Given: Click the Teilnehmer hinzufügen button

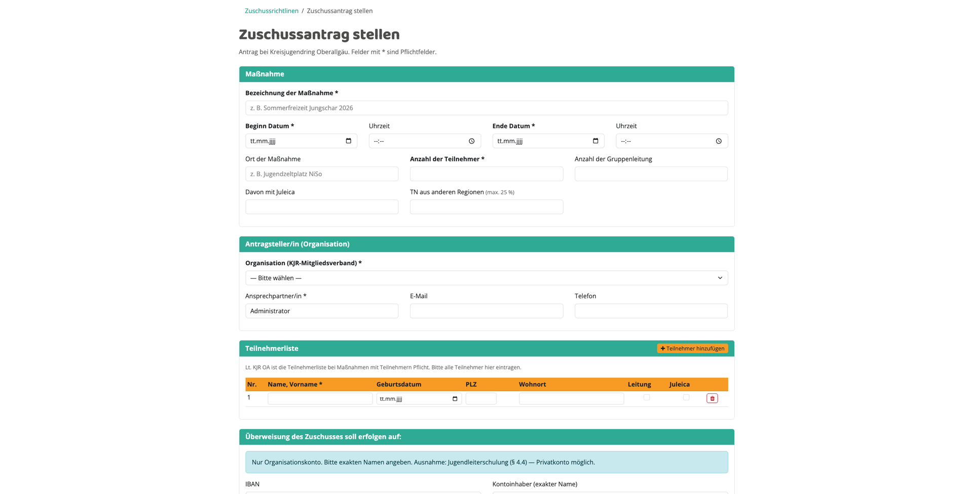Looking at the screenshot, I should point(692,348).
